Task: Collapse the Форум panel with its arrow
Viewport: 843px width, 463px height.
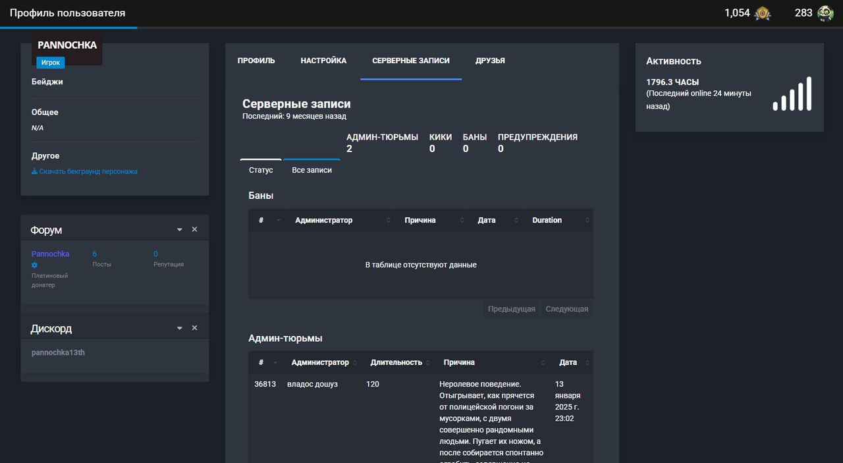Action: pos(180,230)
